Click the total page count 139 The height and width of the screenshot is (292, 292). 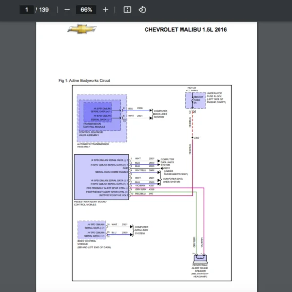click(44, 9)
